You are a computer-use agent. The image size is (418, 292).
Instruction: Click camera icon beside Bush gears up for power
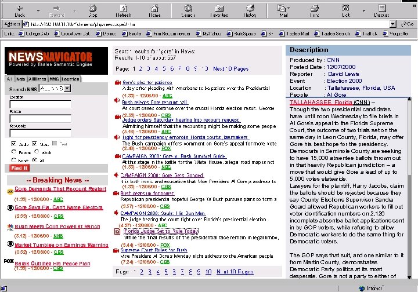click(116, 194)
